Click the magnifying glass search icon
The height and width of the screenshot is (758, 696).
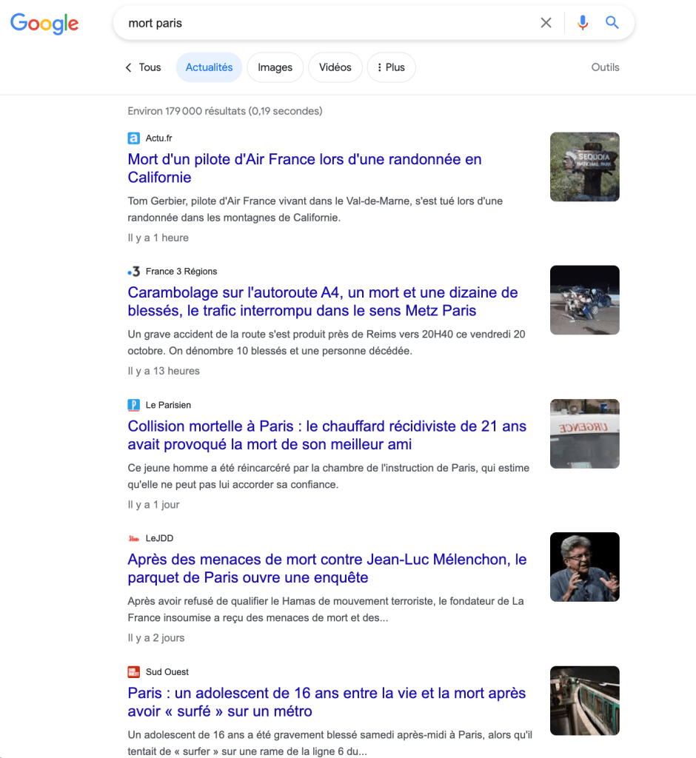[612, 23]
